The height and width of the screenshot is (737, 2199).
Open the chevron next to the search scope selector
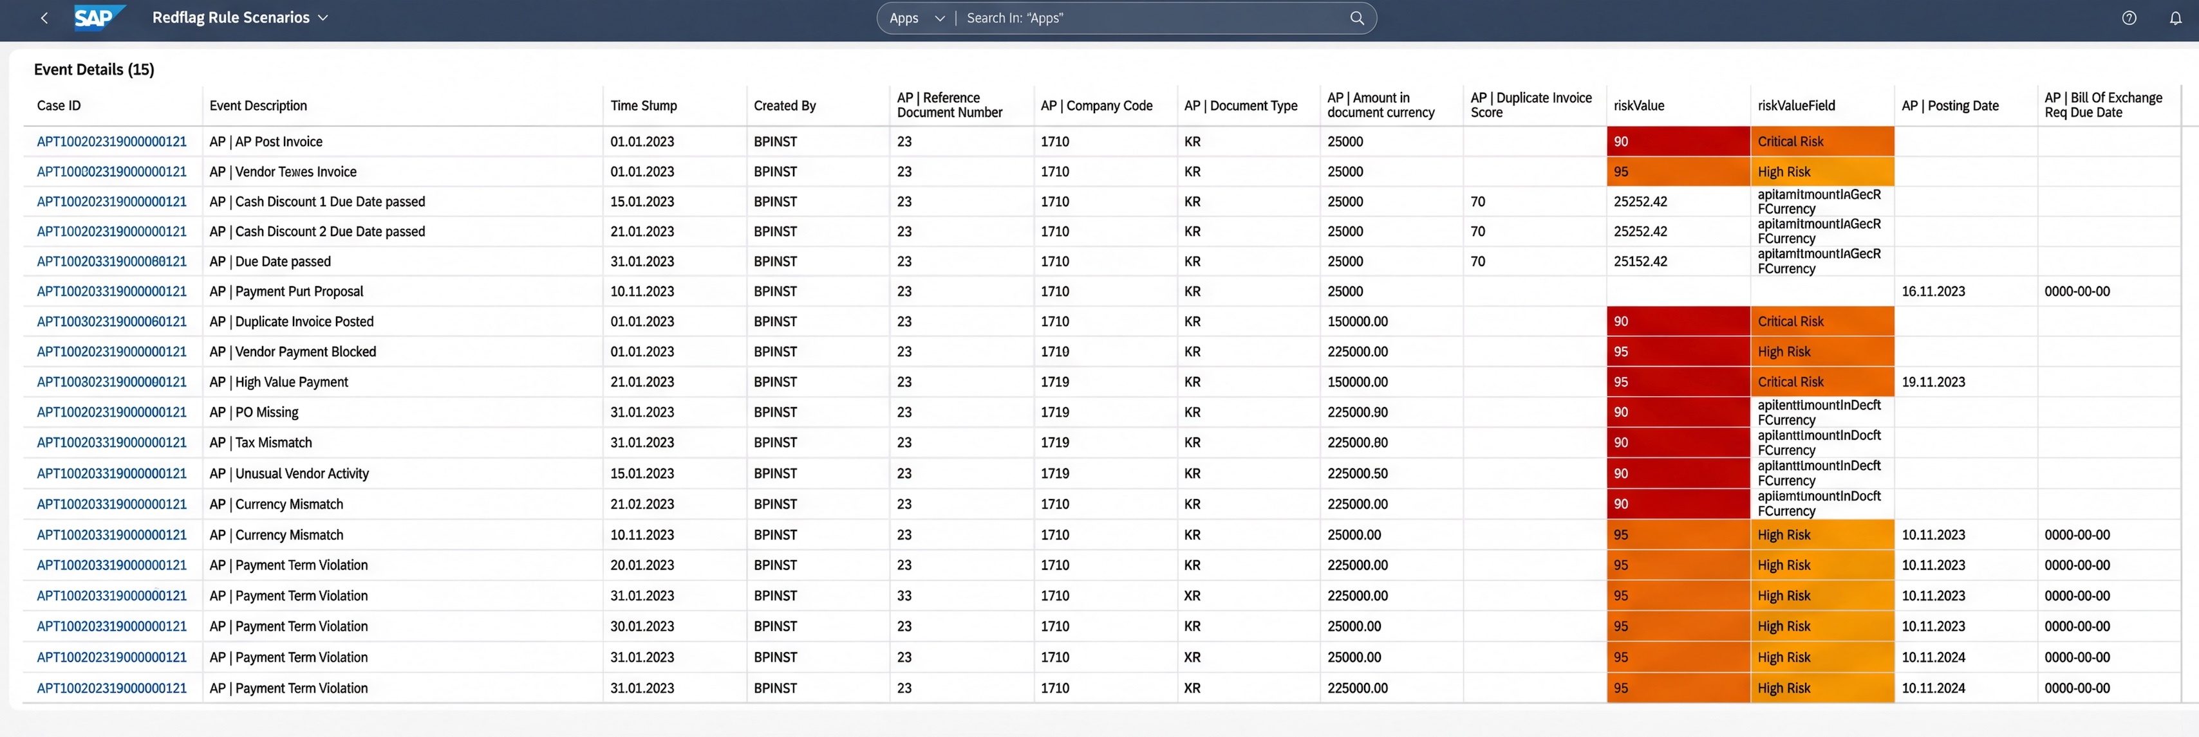click(939, 17)
